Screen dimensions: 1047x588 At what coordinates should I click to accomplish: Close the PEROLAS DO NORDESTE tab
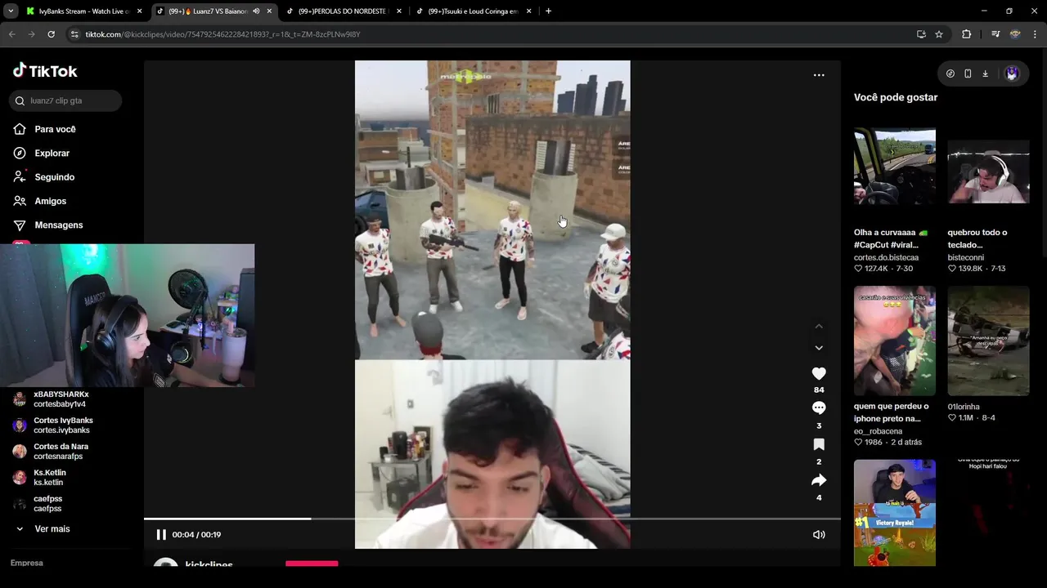pyautogui.click(x=400, y=11)
